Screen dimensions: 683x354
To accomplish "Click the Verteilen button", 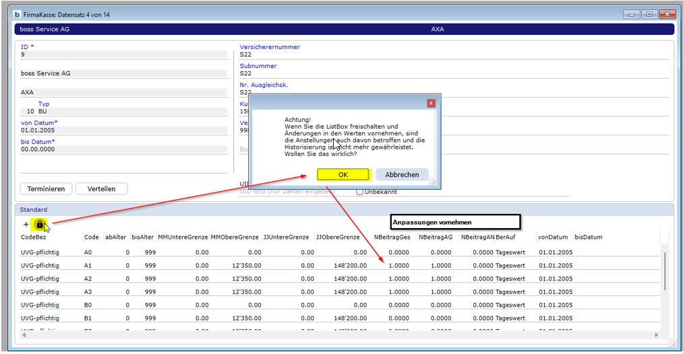I will click(101, 189).
